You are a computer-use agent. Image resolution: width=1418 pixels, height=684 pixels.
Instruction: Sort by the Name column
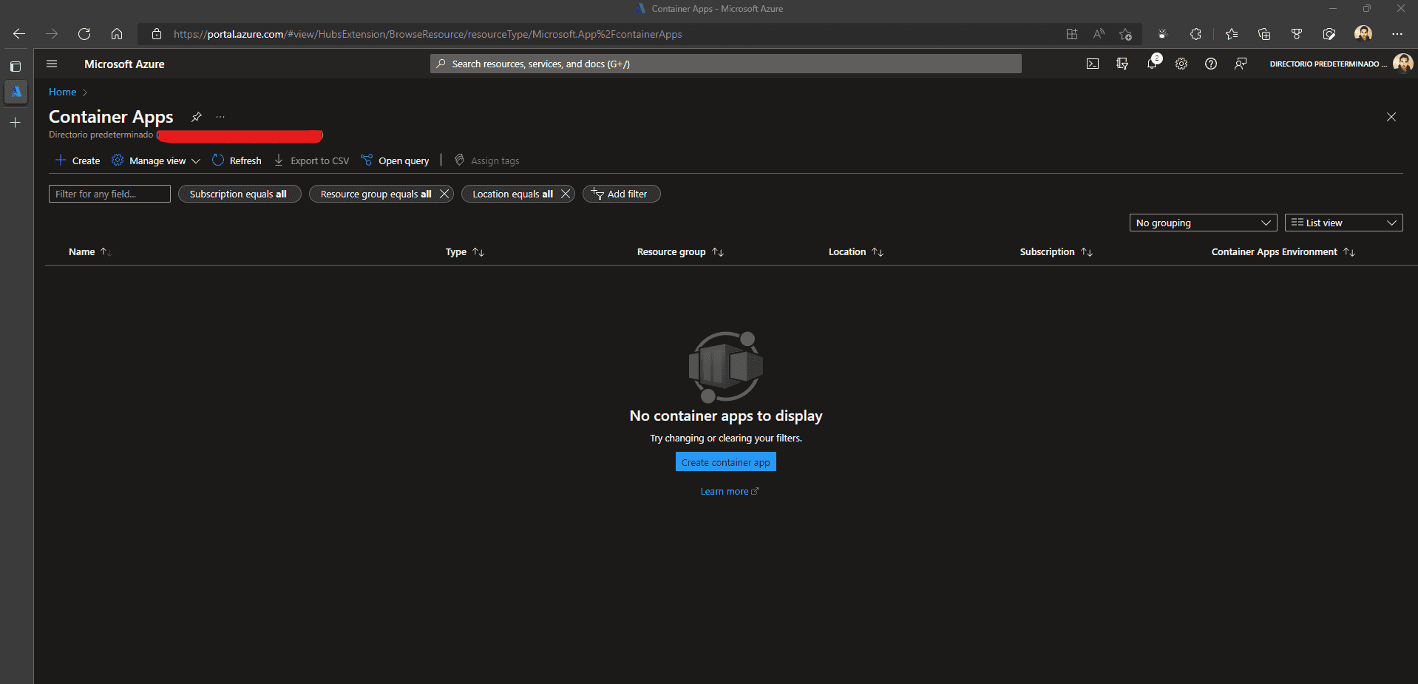(89, 252)
